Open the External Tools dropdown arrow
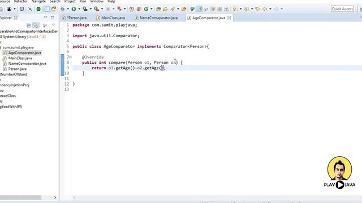 [x=102, y=9]
